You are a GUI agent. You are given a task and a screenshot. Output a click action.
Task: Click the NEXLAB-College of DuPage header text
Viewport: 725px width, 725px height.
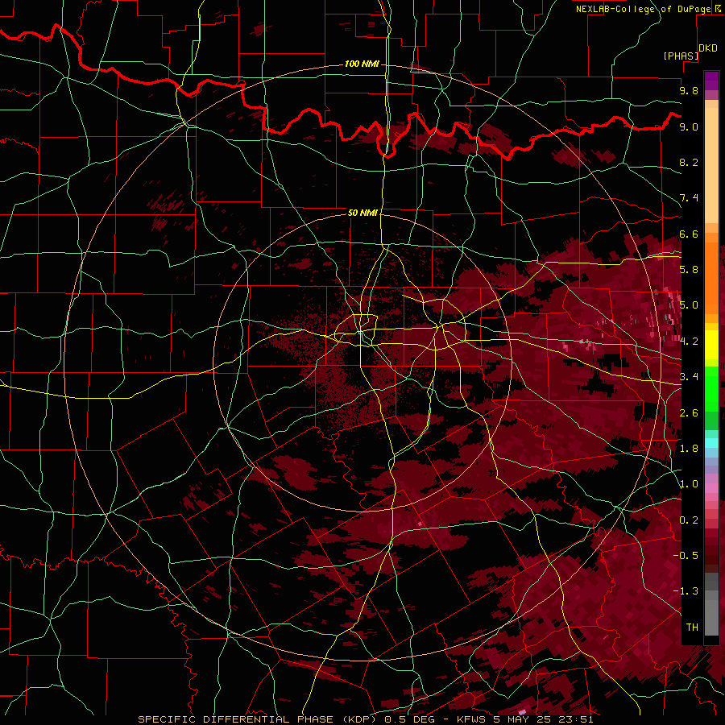pos(644,9)
